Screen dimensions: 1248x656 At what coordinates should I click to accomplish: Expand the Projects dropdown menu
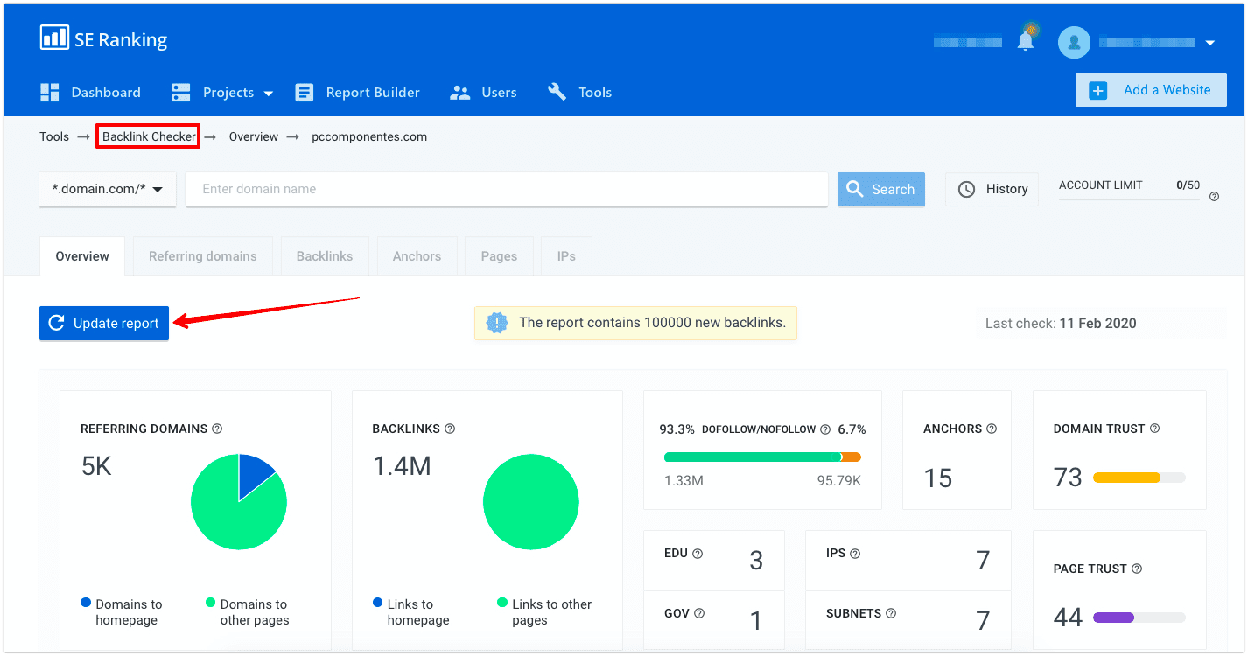223,93
